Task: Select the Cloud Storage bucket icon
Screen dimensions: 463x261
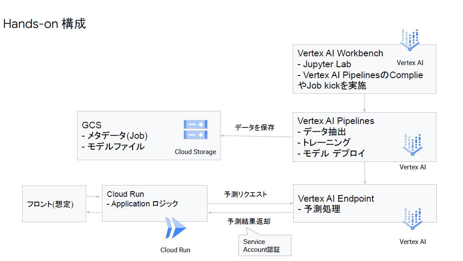Action: pos(195,130)
